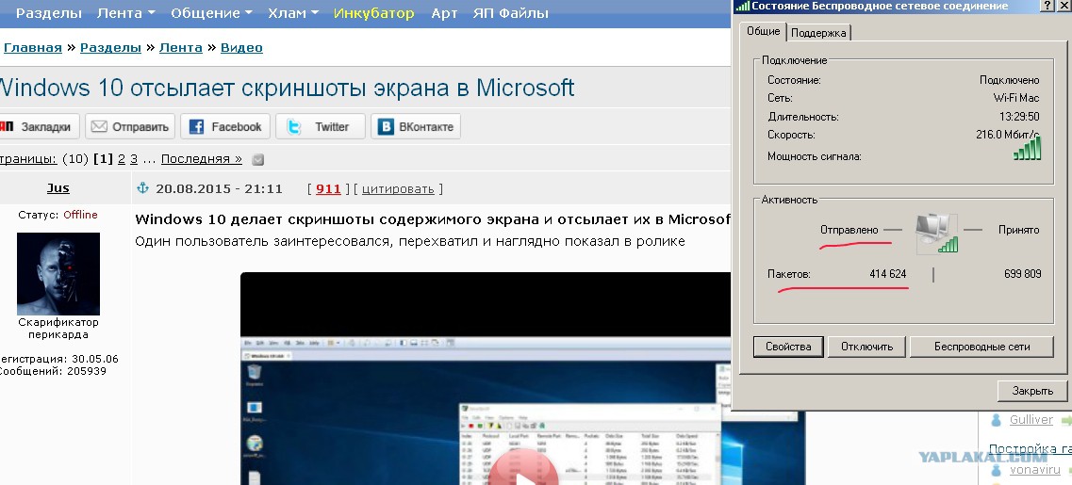Go to Видео breadcrumb link

pyautogui.click(x=241, y=47)
